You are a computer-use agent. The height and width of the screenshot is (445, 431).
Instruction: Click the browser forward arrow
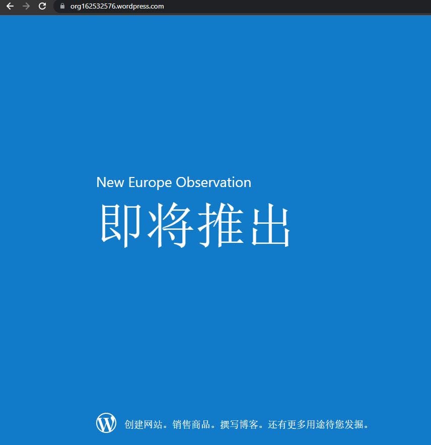point(26,6)
